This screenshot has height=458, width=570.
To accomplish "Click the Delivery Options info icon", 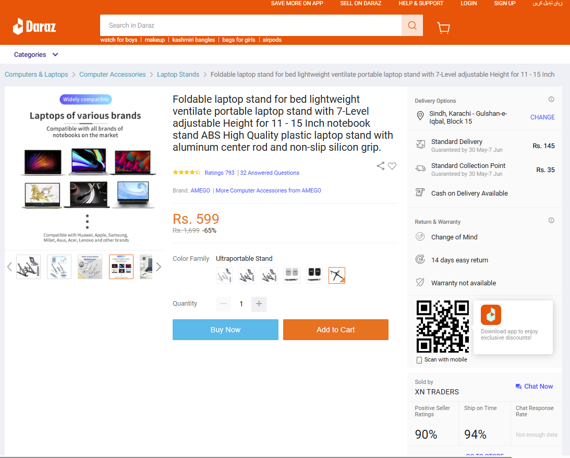I will point(551,100).
